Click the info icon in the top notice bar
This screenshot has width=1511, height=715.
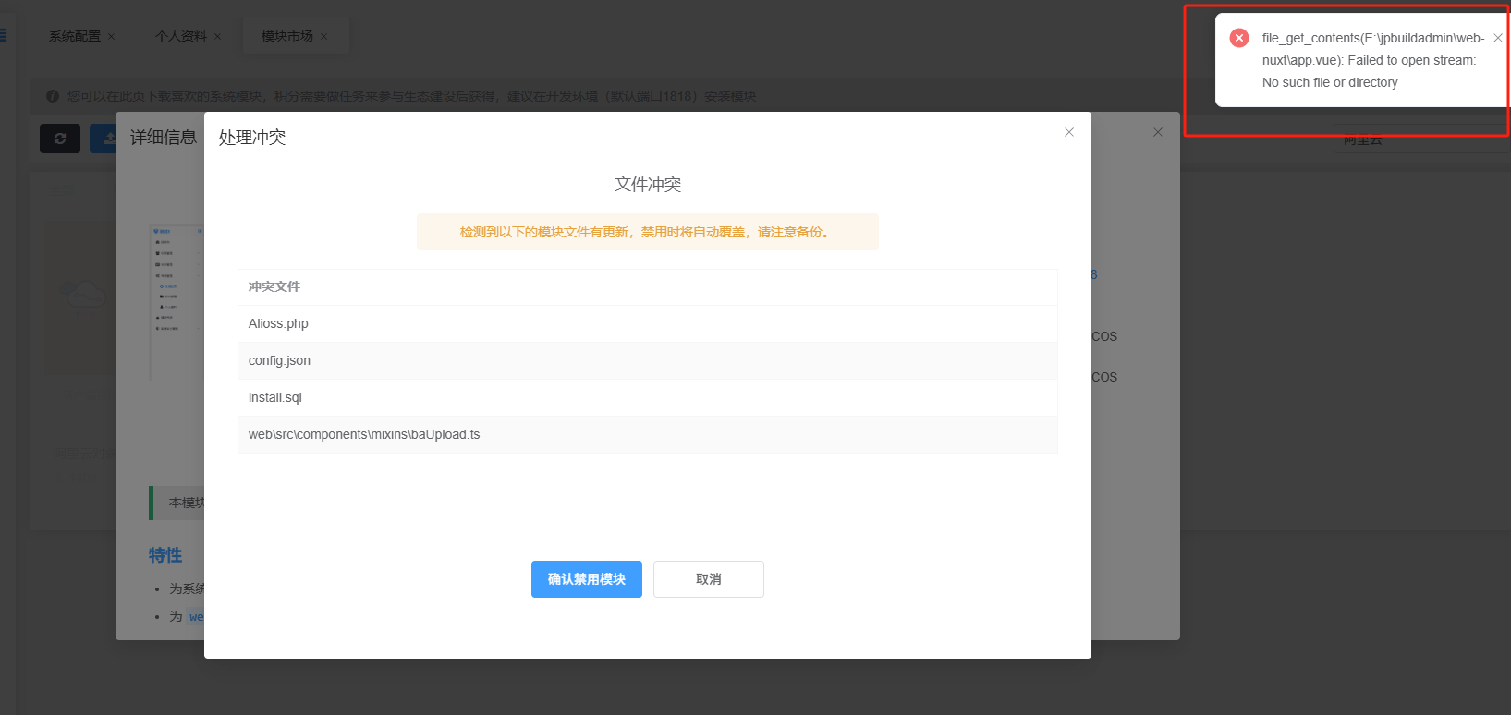pos(53,96)
